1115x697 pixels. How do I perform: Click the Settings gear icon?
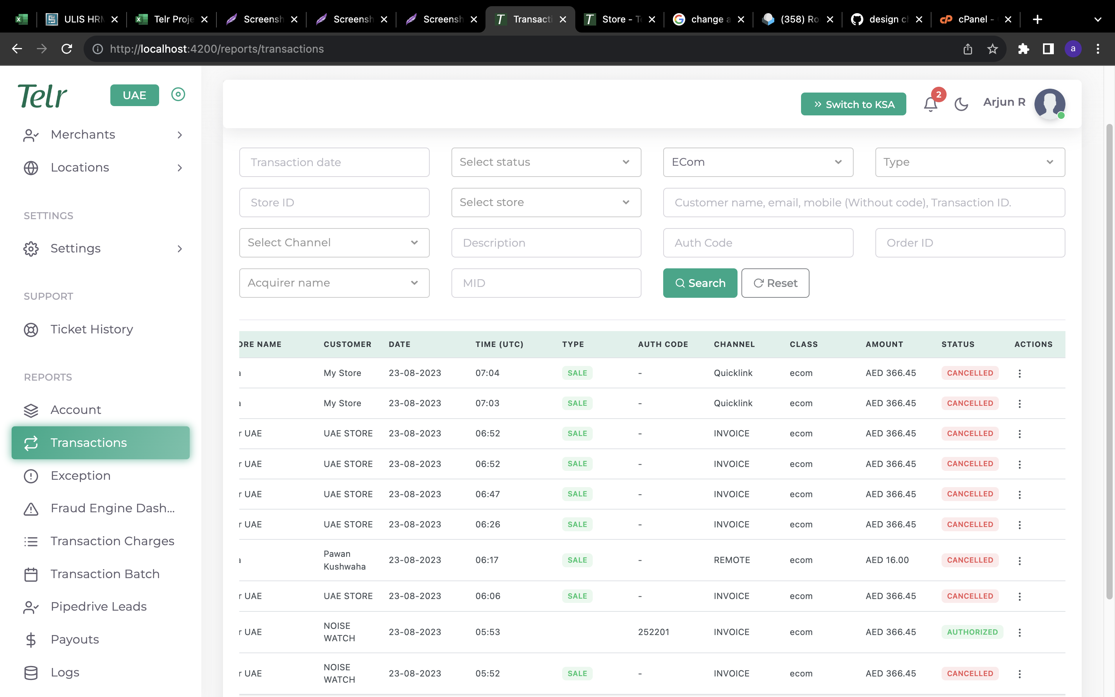(x=31, y=249)
